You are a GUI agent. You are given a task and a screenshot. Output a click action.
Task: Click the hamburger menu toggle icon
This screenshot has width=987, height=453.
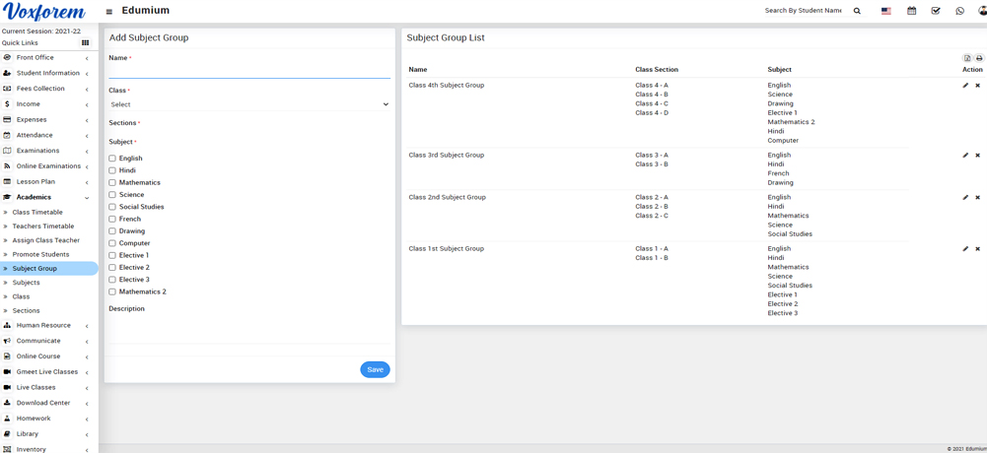click(109, 12)
